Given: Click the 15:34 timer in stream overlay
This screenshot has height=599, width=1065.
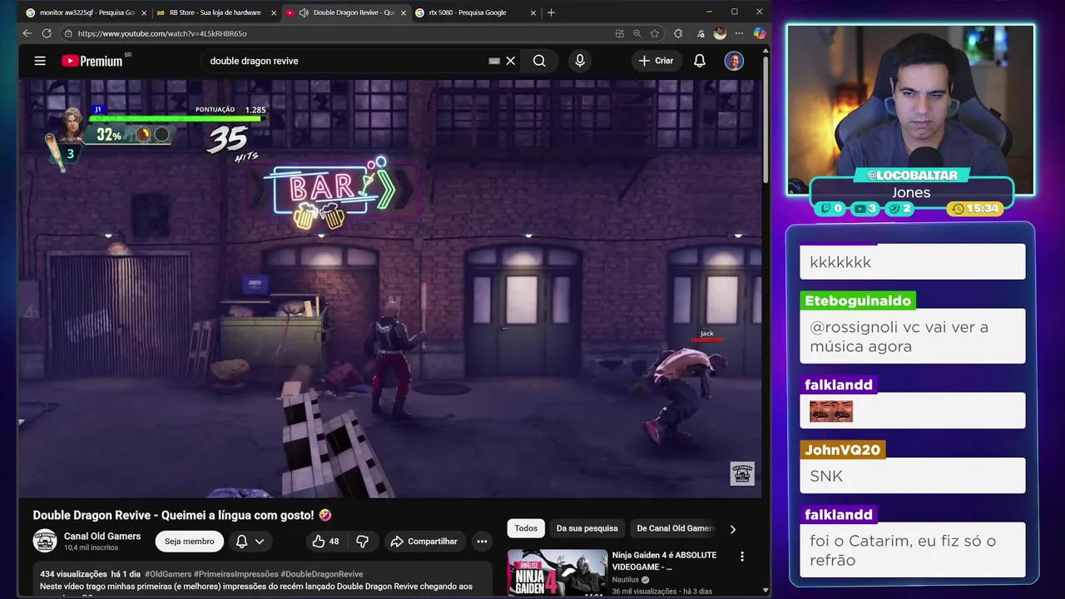Looking at the screenshot, I should [x=975, y=209].
